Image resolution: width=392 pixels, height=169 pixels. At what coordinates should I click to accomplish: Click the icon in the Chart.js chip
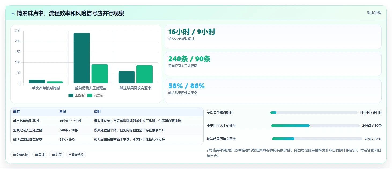14,155
